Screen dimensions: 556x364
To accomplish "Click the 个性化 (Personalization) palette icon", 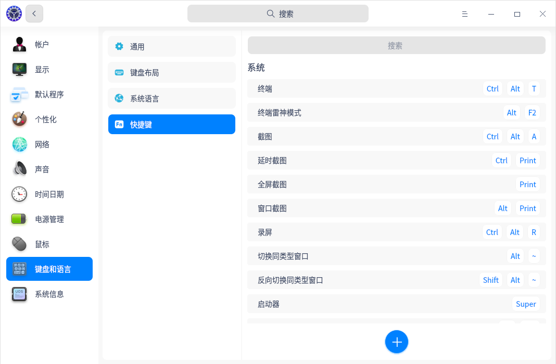I will pos(20,120).
